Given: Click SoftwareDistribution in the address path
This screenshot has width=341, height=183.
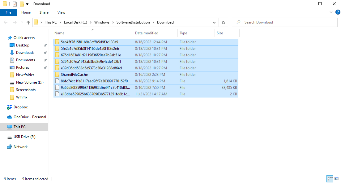Looking at the screenshot, I should pos(133,22).
